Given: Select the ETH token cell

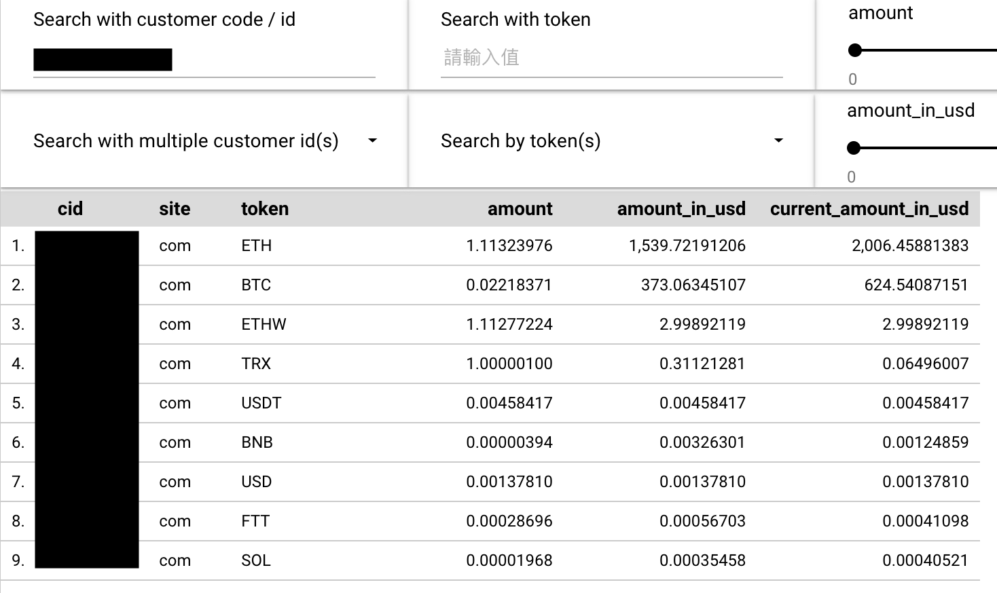Looking at the screenshot, I should pos(256,246).
